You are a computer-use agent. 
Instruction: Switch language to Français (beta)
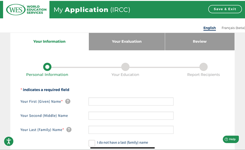point(233,28)
